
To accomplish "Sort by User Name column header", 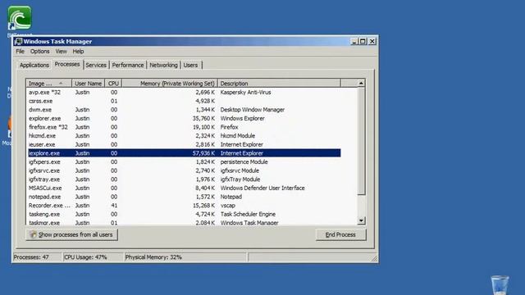I will pos(89,84).
